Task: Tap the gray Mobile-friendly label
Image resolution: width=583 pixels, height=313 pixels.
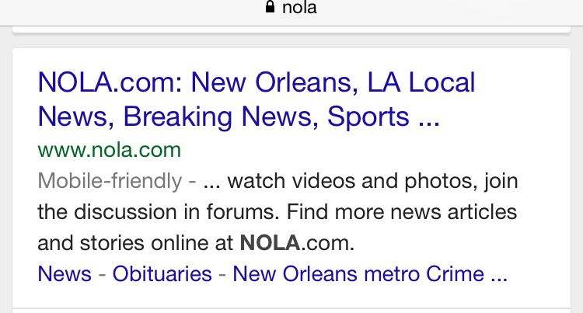Action: click(110, 181)
